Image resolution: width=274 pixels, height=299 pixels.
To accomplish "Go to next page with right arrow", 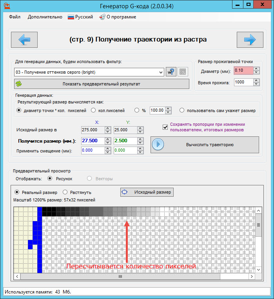I will pos(250,40).
